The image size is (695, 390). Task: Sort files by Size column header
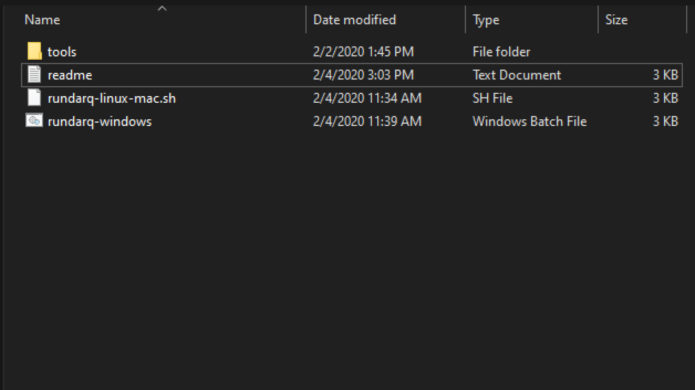point(642,20)
